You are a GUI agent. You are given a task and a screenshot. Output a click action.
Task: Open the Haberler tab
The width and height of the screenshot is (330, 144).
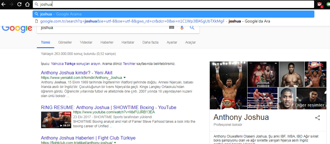107,42
